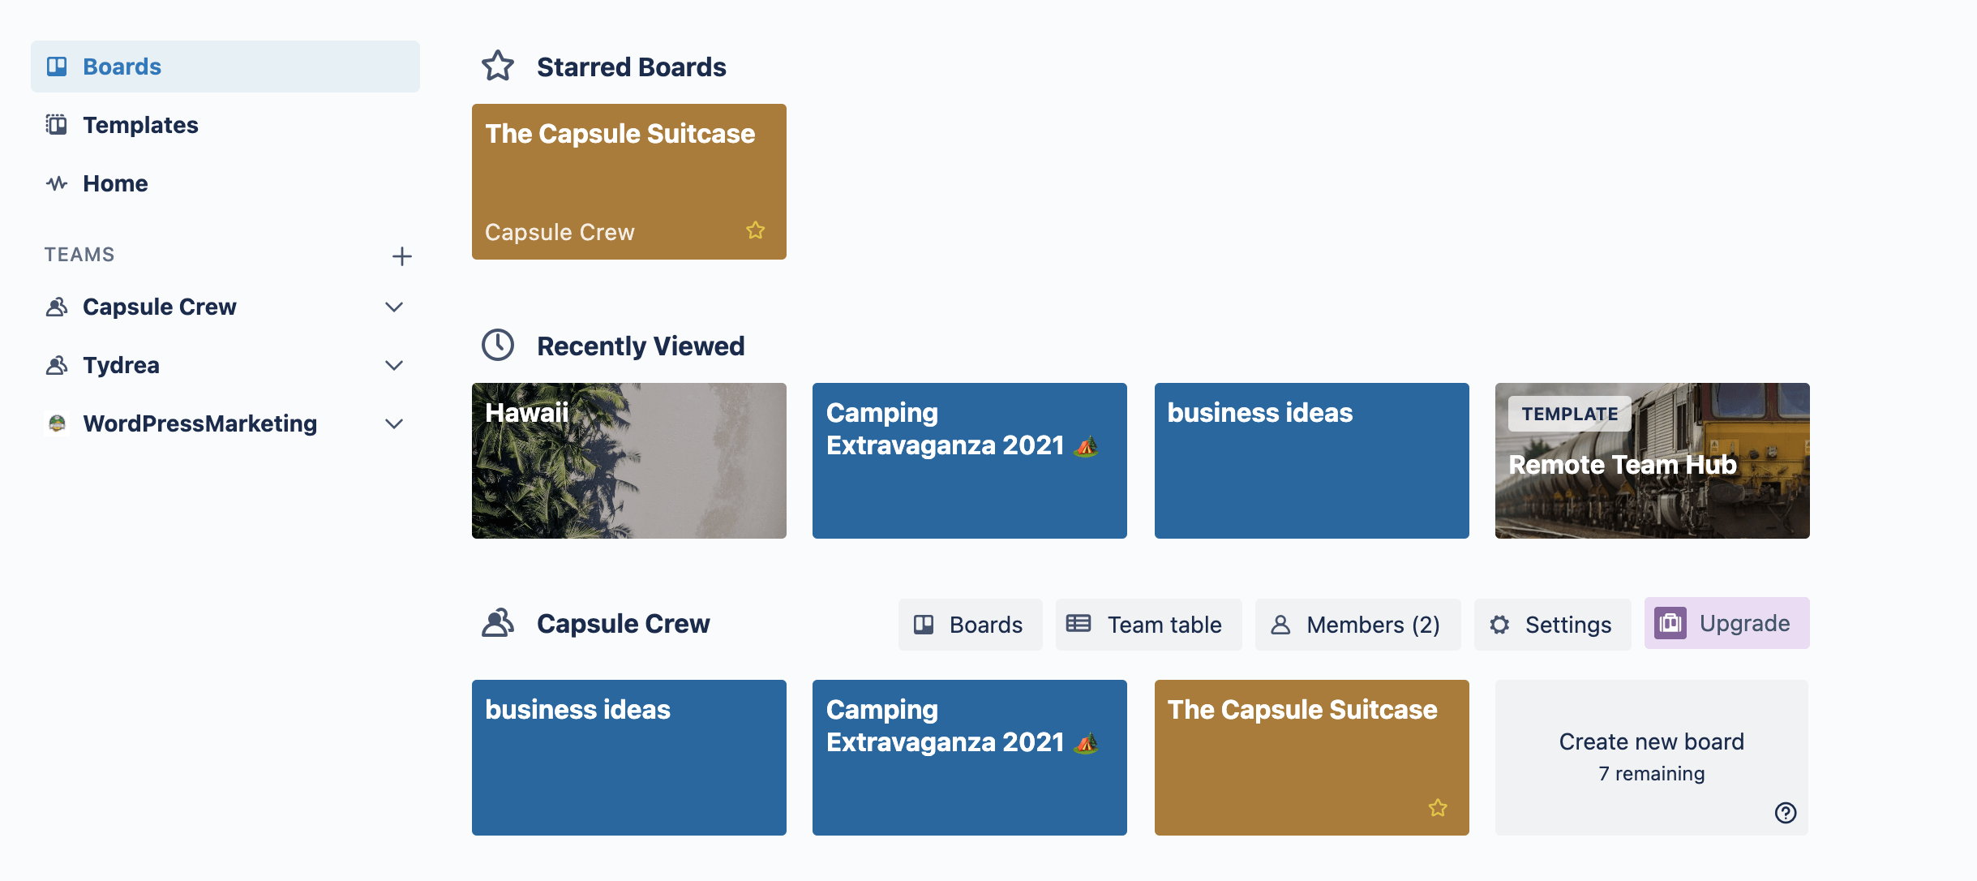
Task: Add a new team with plus icon
Action: point(402,256)
